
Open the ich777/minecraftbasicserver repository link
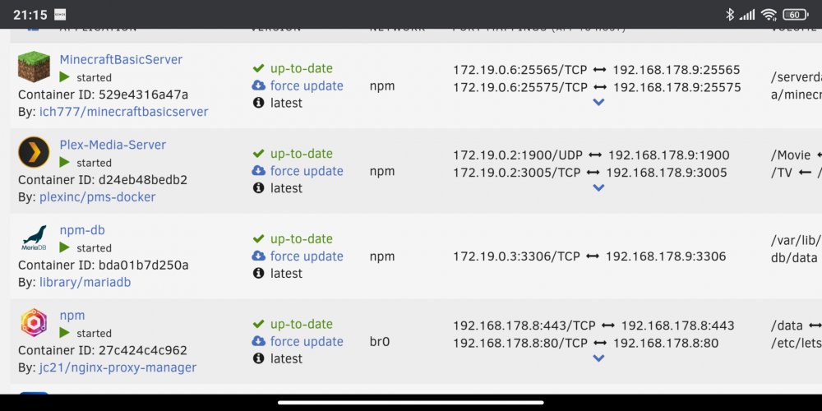coord(124,112)
